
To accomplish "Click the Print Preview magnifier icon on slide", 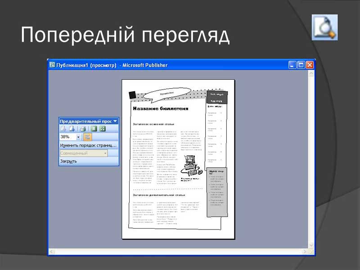I will pyautogui.click(x=324, y=27).
